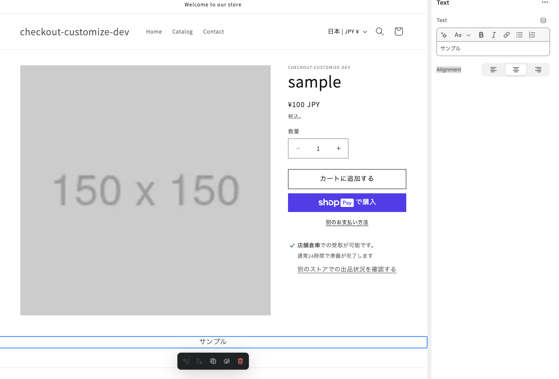The width and height of the screenshot is (559, 379).
Task: Move the selected block up
Action: pos(186,361)
